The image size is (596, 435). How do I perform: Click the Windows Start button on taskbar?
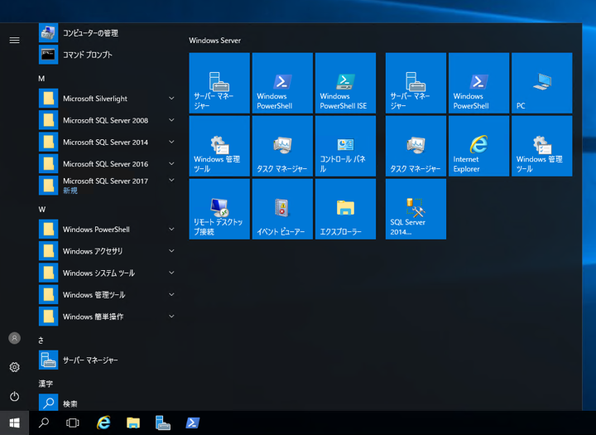[14, 423]
